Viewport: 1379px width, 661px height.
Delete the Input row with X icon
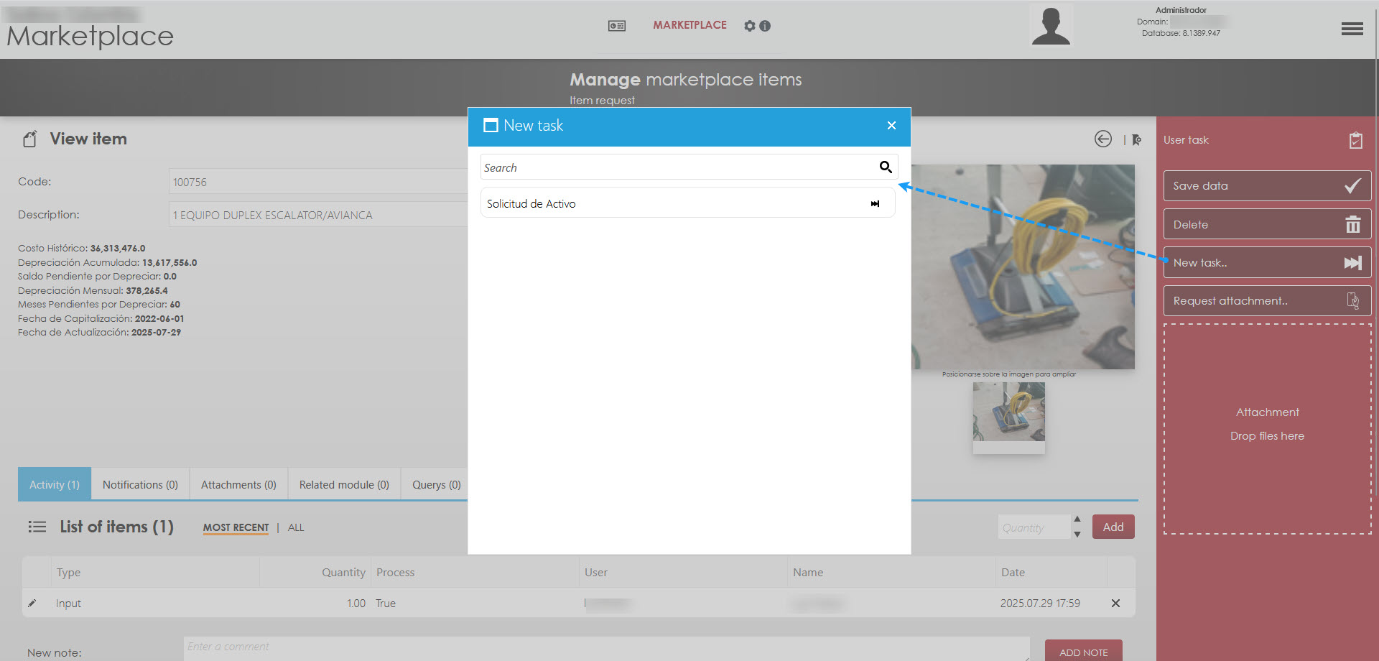[x=1115, y=604]
